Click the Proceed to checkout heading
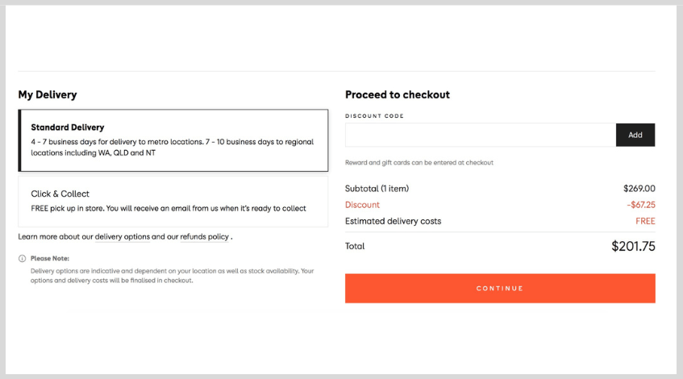The height and width of the screenshot is (379, 683). point(398,94)
